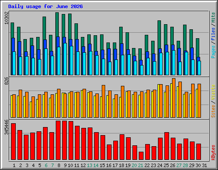The height and width of the screenshot is (170, 218).
Task: Click the tallest orange Visits bar above day 26
Action: coord(174,98)
